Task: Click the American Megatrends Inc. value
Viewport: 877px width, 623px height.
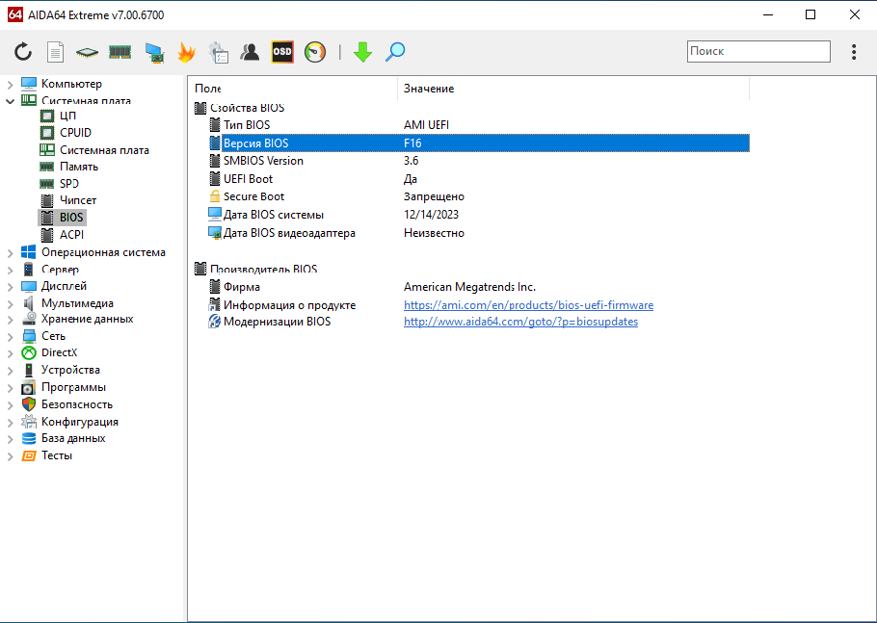Action: tap(470, 287)
